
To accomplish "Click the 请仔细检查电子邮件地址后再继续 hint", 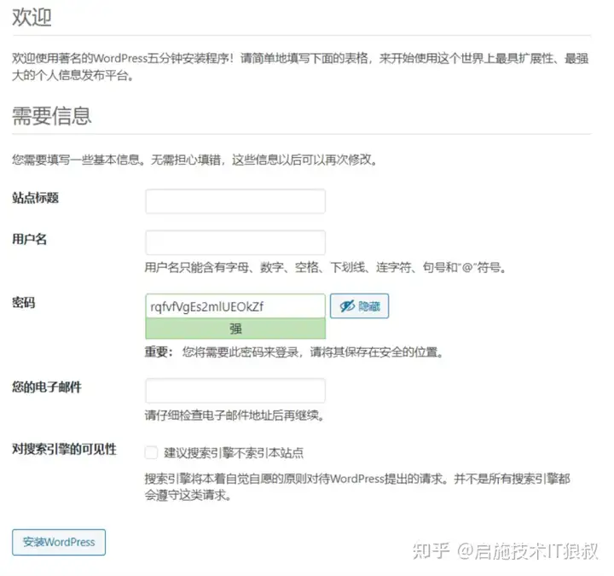I will [235, 416].
